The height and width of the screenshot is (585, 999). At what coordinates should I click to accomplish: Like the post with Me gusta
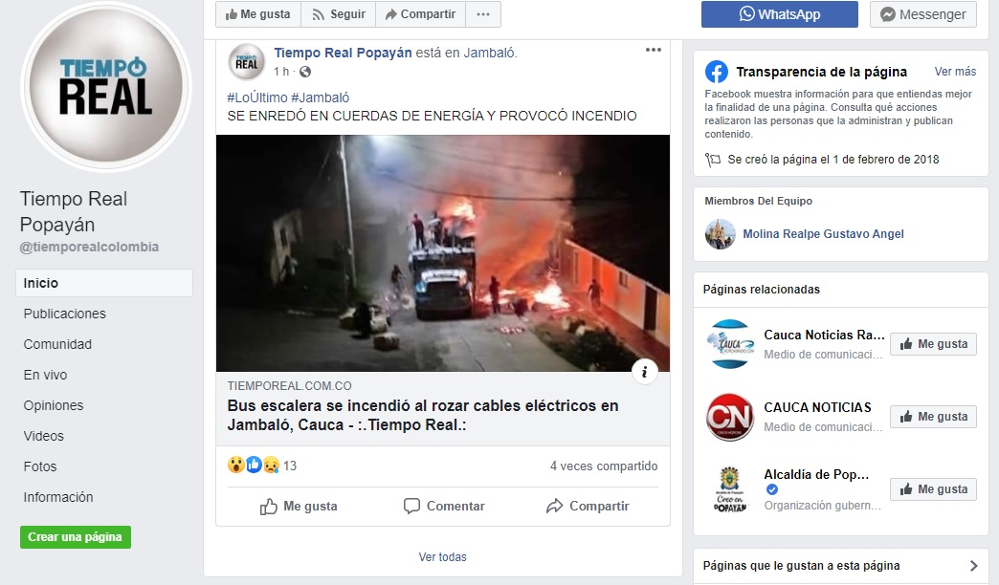[299, 506]
